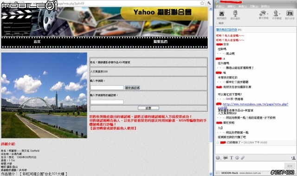Open the font T formatting icon

tap(231, 157)
